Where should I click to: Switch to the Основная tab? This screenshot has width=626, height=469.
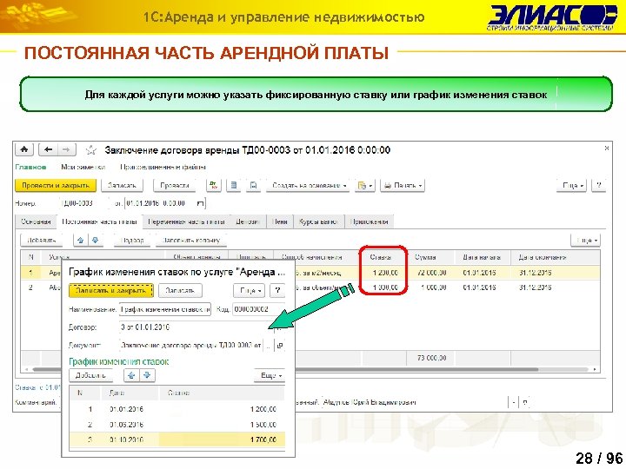click(36, 221)
